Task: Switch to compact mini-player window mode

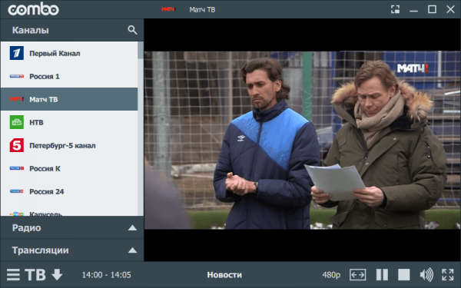Action: click(395, 9)
